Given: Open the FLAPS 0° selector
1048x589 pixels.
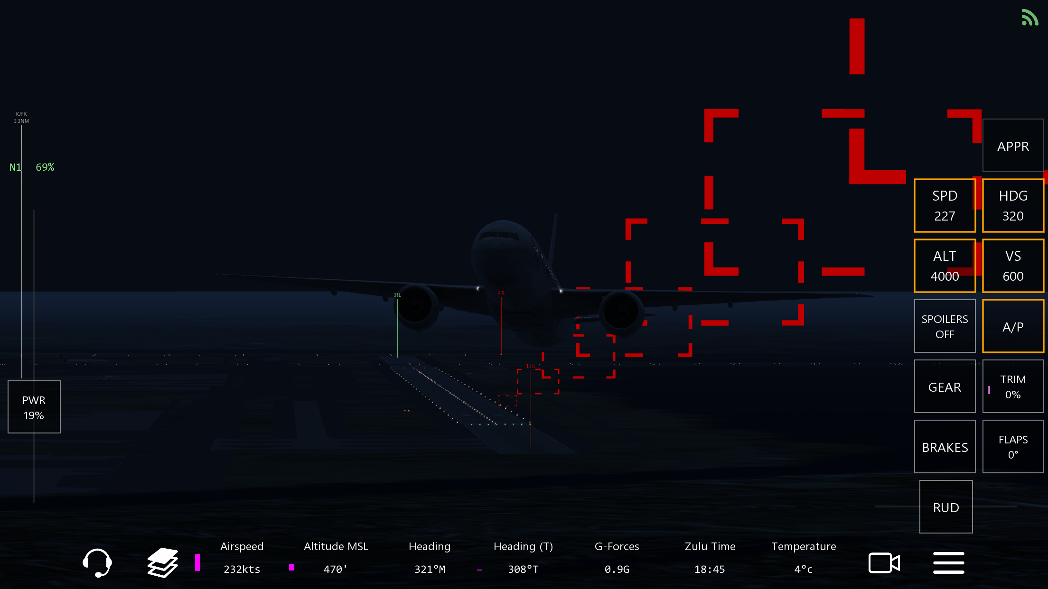Looking at the screenshot, I should [1013, 447].
